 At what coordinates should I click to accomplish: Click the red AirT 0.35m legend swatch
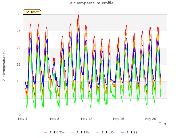(45, 133)
